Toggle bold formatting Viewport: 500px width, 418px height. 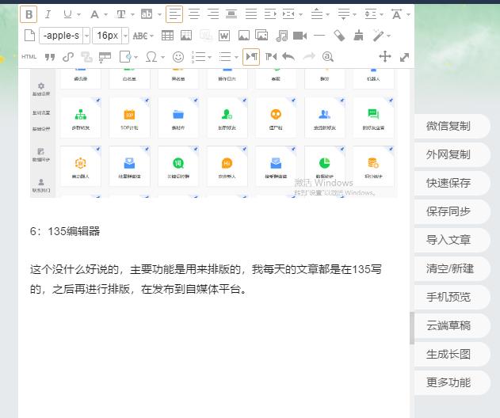click(x=29, y=14)
